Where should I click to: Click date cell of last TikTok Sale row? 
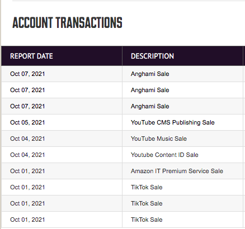pyautogui.click(x=27, y=220)
